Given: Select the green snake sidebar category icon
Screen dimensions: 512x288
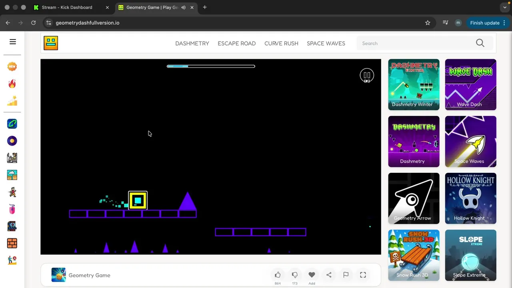Looking at the screenshot, I should [x=12, y=124].
